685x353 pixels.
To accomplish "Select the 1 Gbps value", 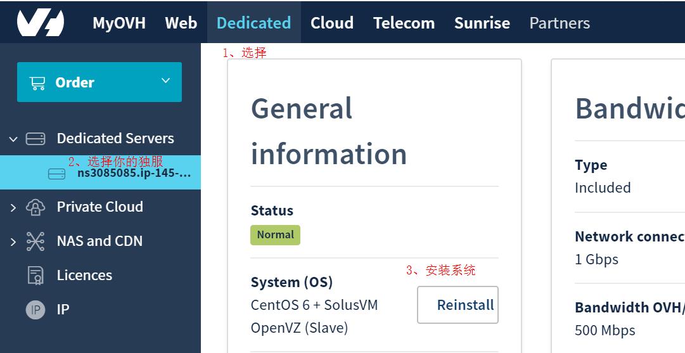I will pyautogui.click(x=597, y=259).
